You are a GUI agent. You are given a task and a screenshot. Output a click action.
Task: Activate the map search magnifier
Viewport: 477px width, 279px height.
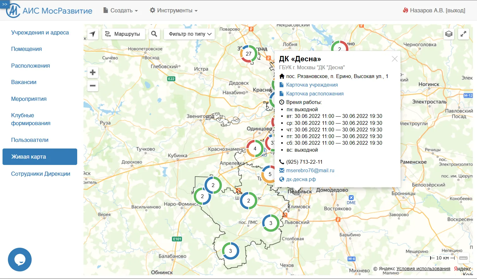click(x=154, y=34)
